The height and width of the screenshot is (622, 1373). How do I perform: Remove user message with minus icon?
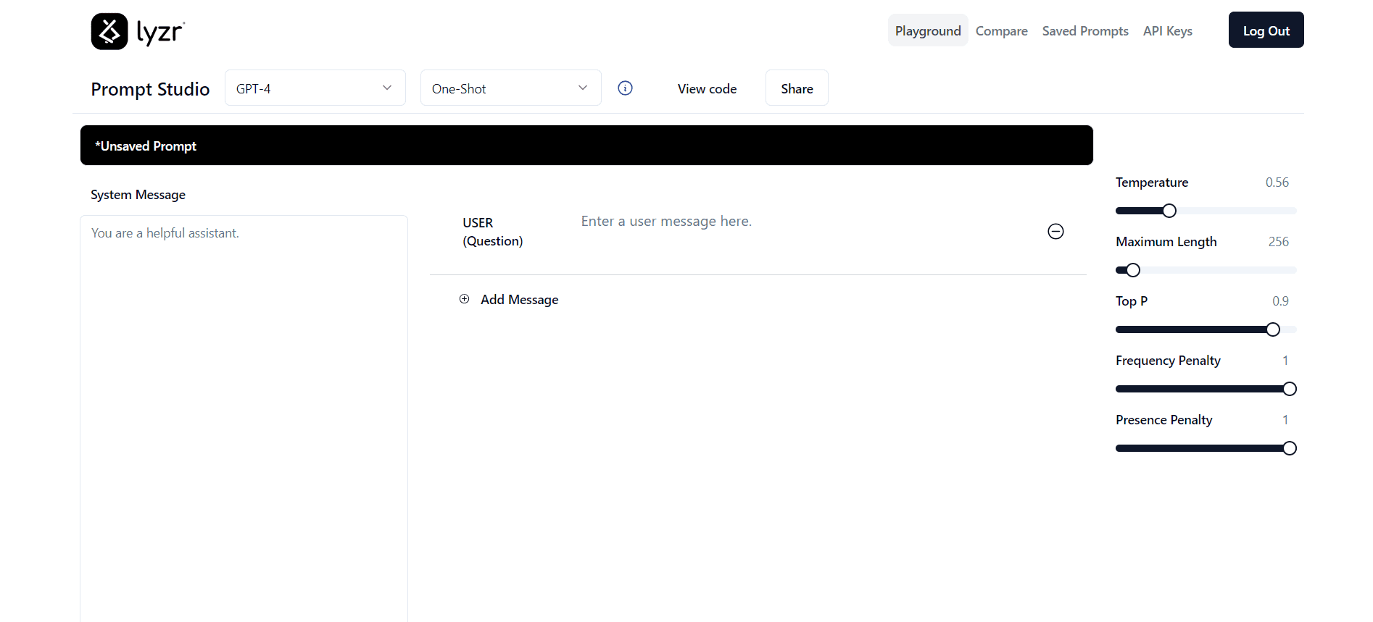coord(1055,231)
